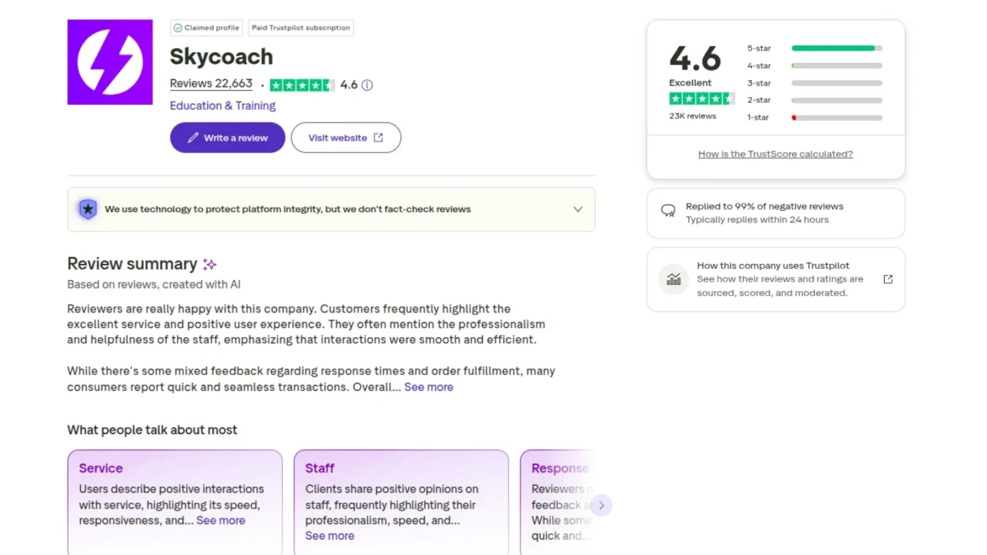The width and height of the screenshot is (987, 555).
Task: Click the reply speech bubble icon
Action: tap(668, 211)
